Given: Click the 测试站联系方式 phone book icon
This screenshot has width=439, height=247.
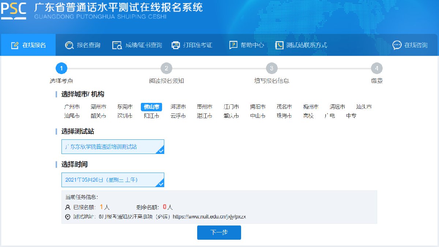Looking at the screenshot, I should click(x=279, y=45).
